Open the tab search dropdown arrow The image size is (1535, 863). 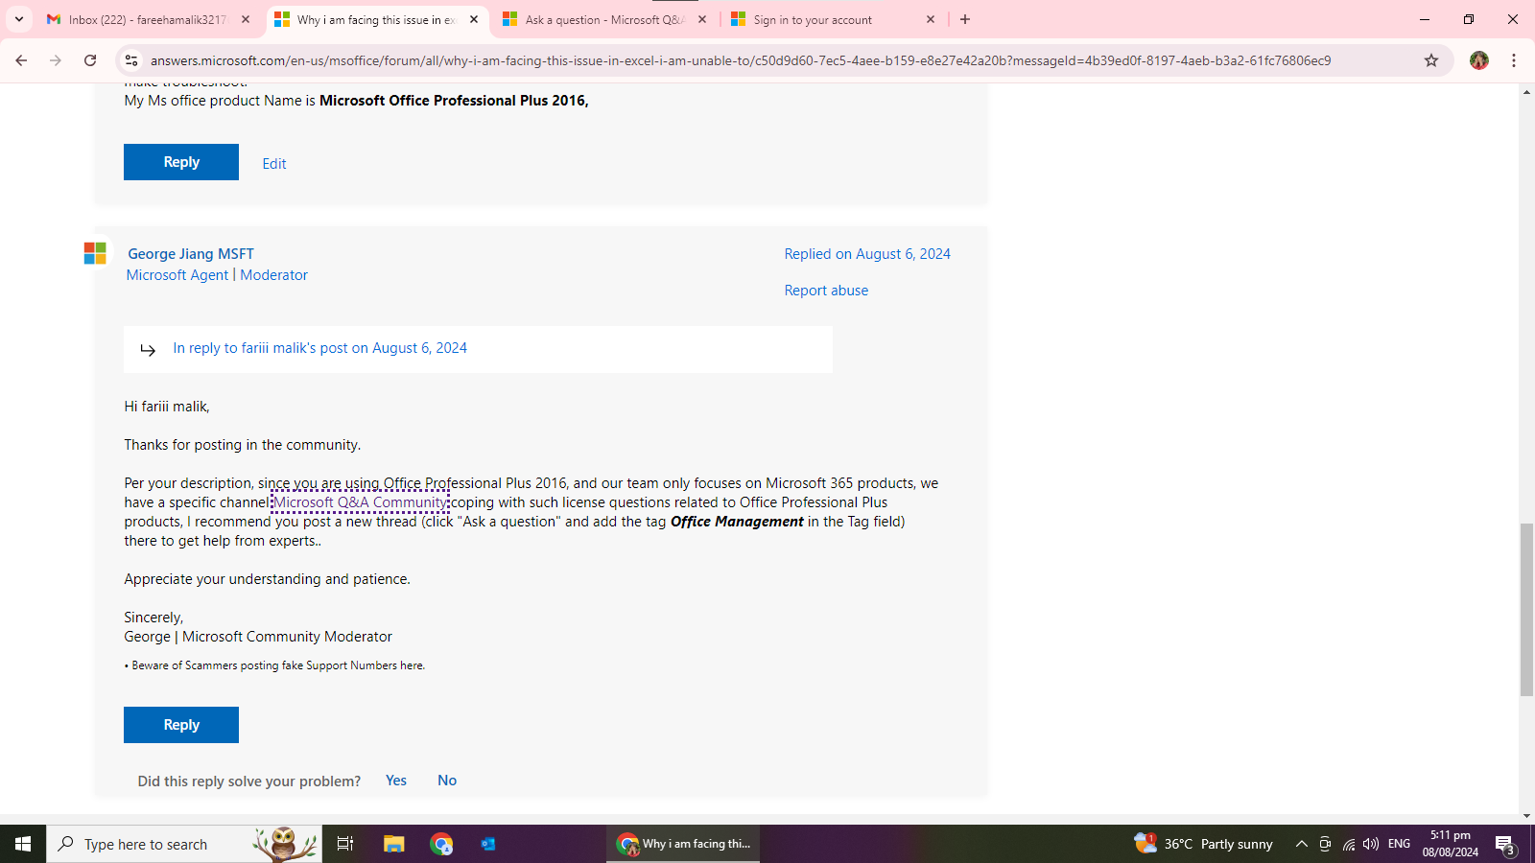19,19
